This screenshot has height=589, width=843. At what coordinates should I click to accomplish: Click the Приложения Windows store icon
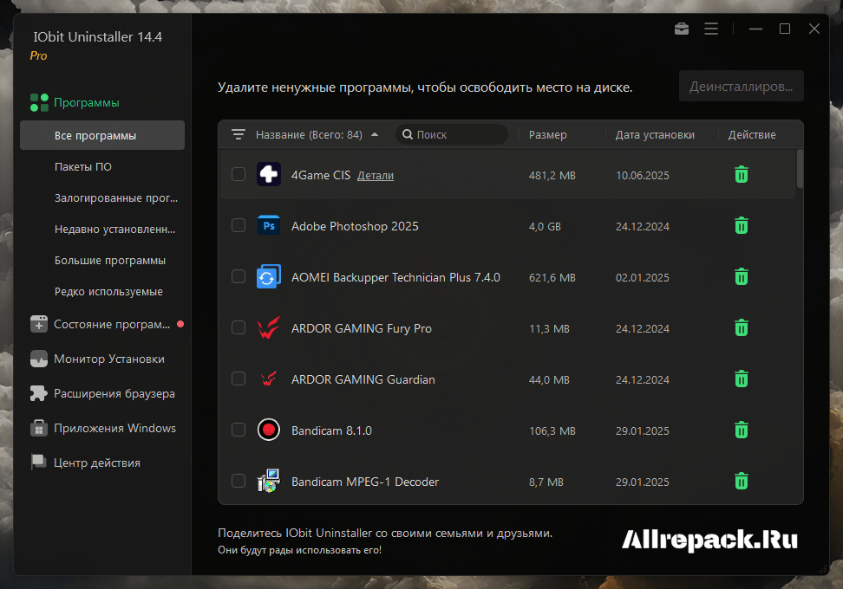click(39, 428)
